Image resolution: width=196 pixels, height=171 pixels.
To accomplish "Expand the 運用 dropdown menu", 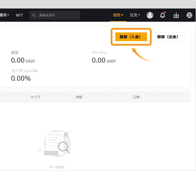I will pyautogui.click(x=5, y=15).
